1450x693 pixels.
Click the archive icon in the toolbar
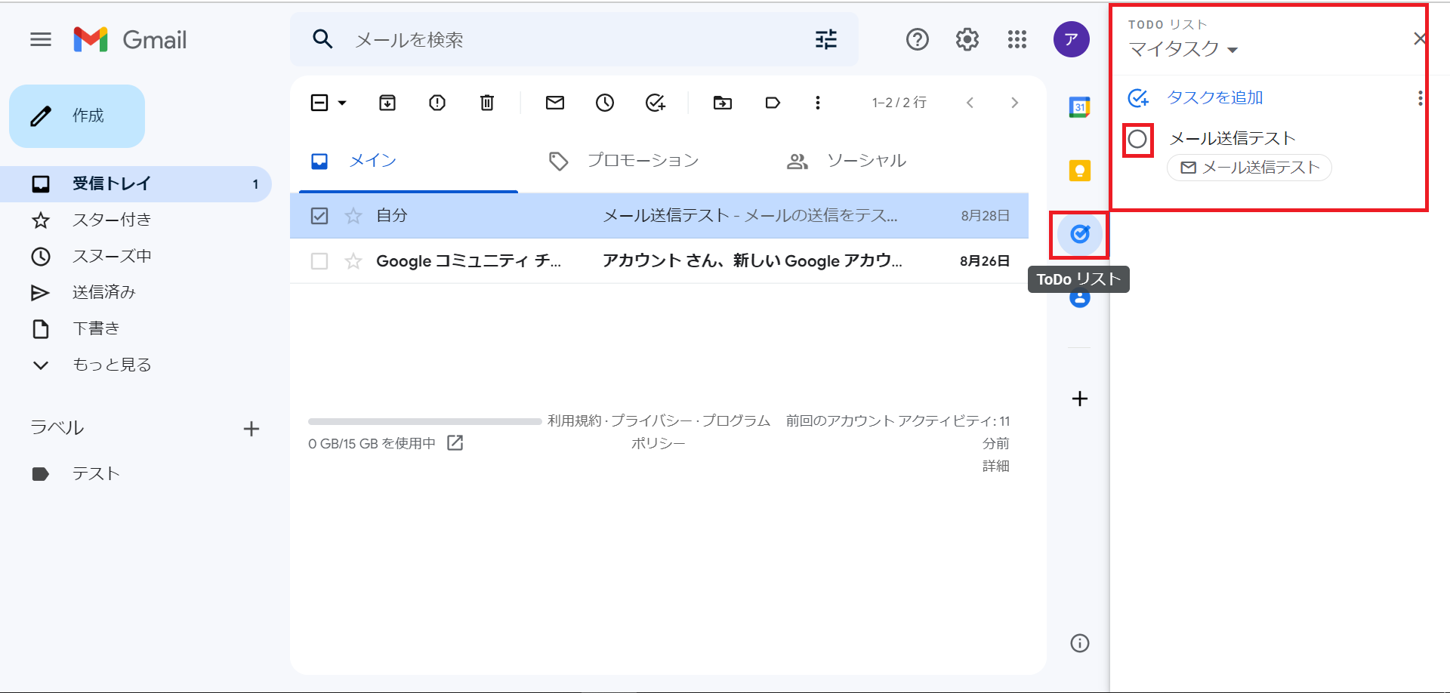point(387,103)
